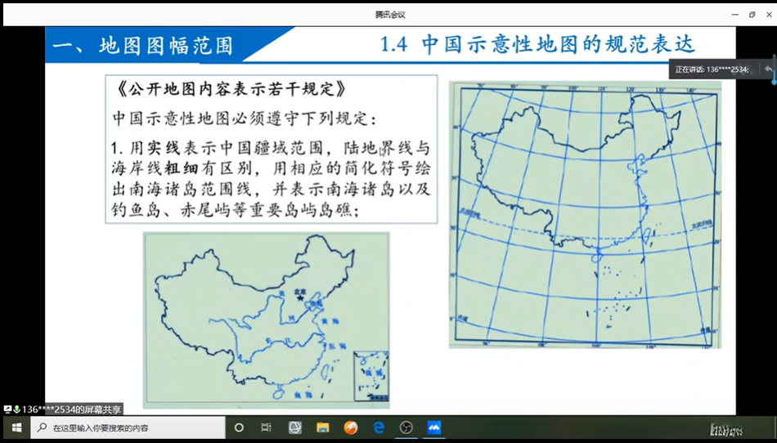Open Microsoft Edge from the taskbar
The width and height of the screenshot is (777, 443).
(x=379, y=427)
